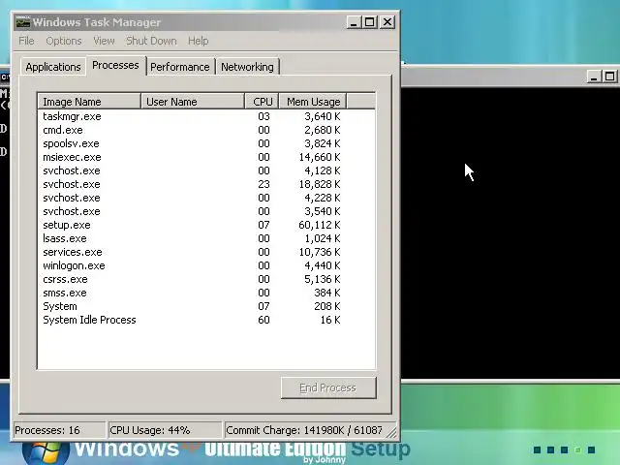Select svchost.exe using 18,828 K

click(x=206, y=184)
